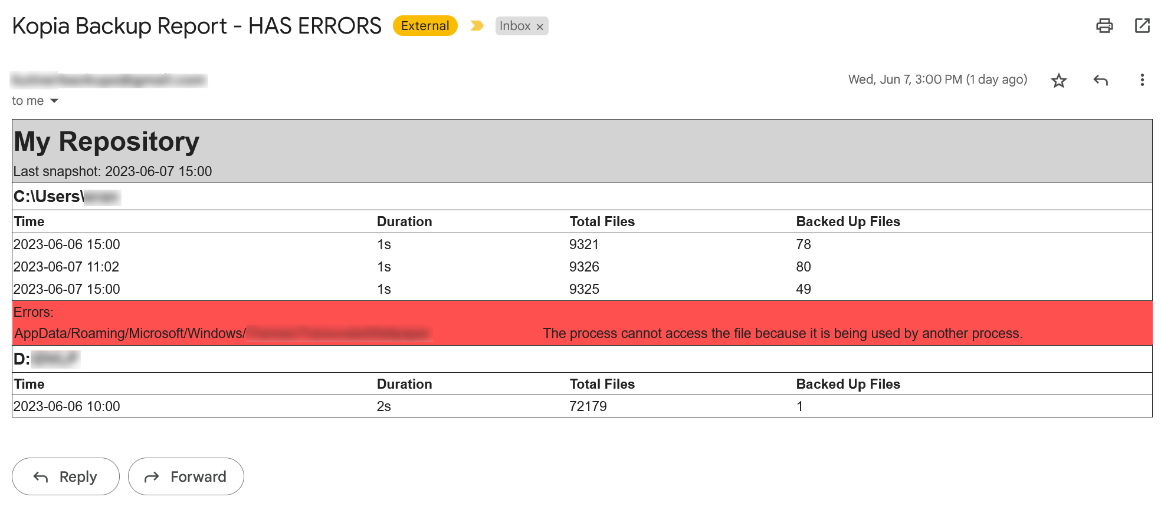Click the 'Backed Up Files' header in C:\Users table

coord(848,221)
